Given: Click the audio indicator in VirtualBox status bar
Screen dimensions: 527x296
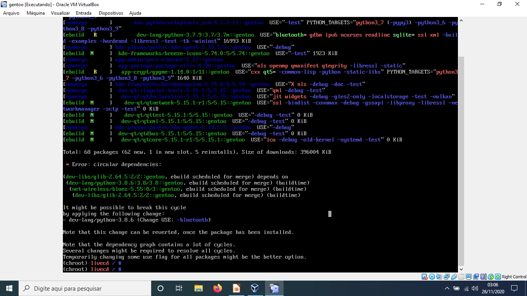Looking at the screenshot, I should pyautogui.click(x=439, y=277).
